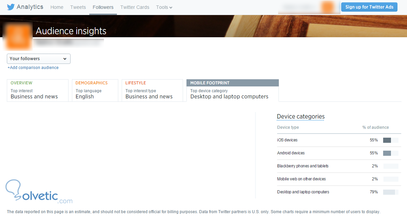This screenshot has width=407, height=220.
Task: Open the Your followers audience dropdown
Action: (39, 59)
